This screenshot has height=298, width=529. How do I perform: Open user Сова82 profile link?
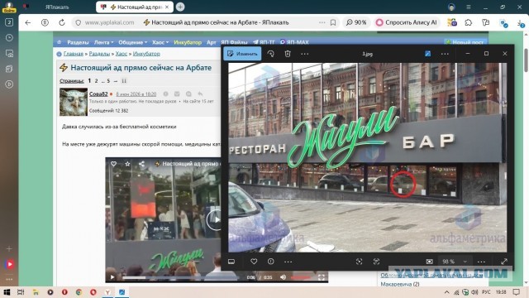[x=98, y=94]
